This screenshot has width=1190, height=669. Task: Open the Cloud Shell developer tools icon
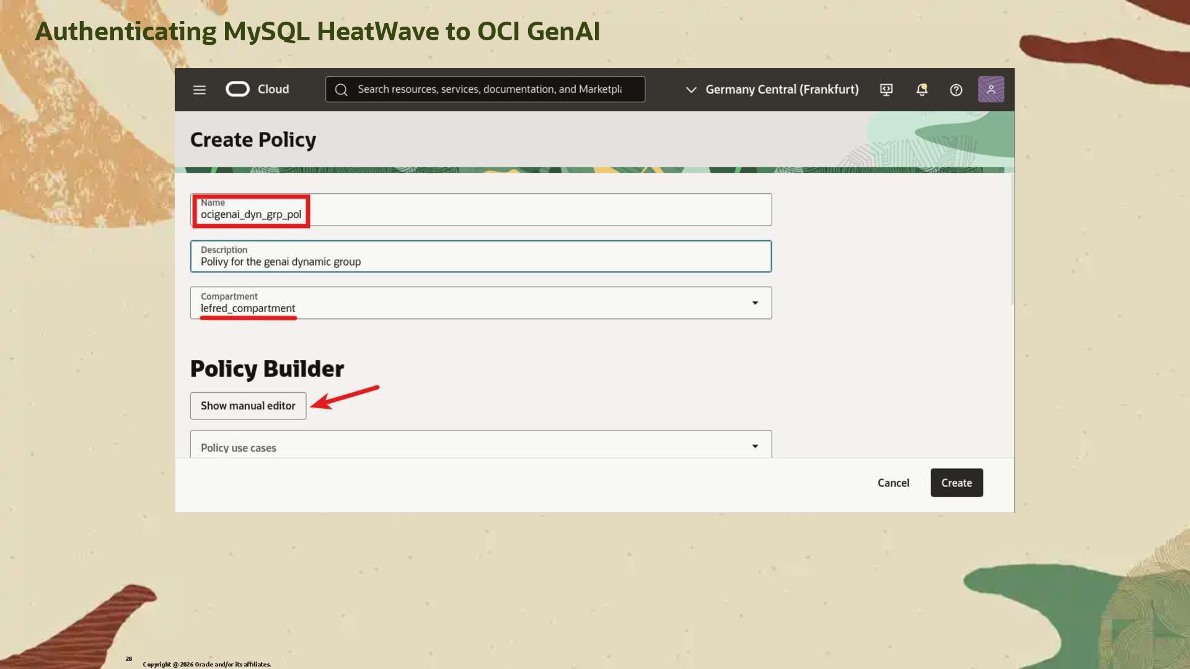click(886, 90)
